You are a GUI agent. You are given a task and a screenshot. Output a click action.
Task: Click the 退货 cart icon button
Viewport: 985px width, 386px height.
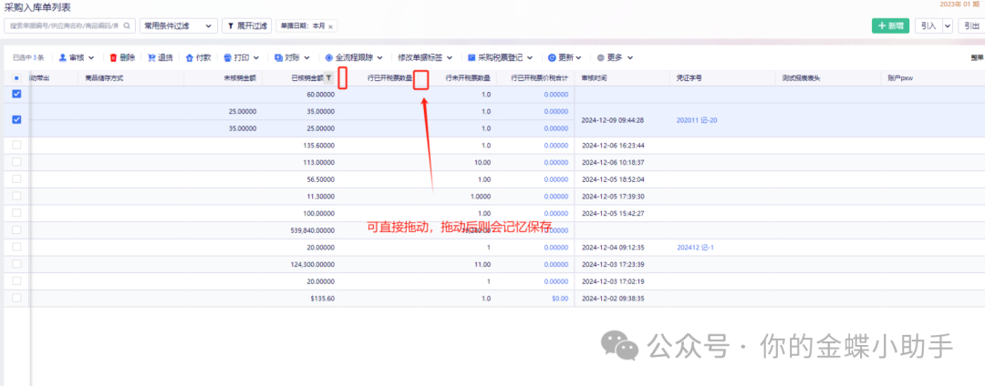tap(152, 57)
